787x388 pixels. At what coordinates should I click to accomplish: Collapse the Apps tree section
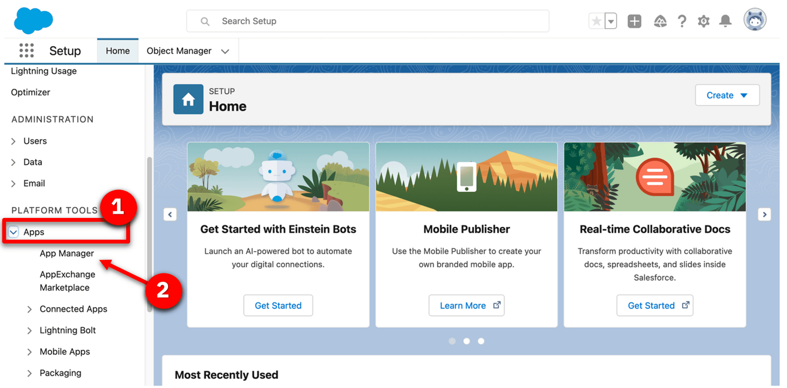click(14, 232)
